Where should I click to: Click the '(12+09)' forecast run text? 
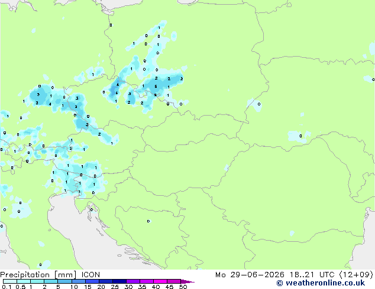coord(356,275)
